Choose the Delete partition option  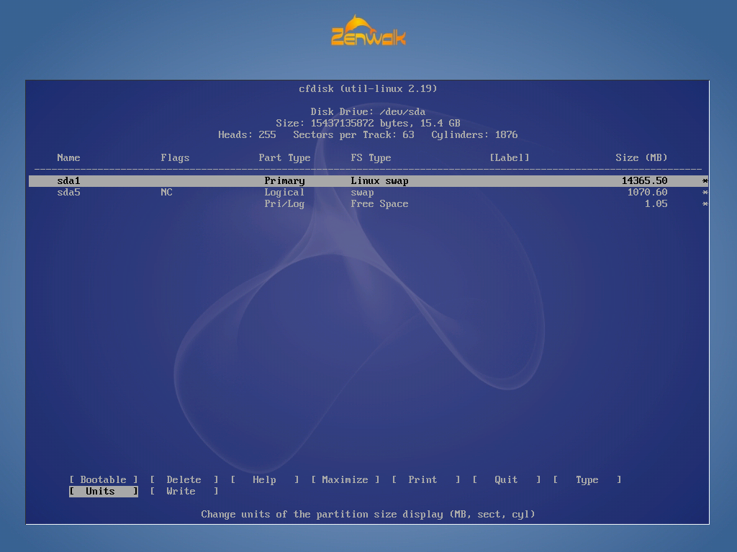(184, 480)
